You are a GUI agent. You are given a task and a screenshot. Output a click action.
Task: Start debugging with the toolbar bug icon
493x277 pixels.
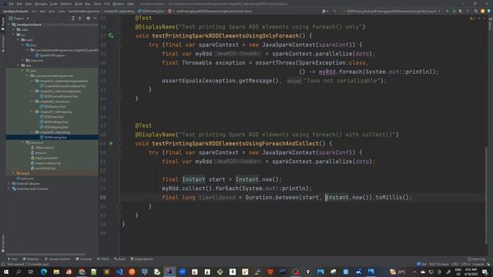click(454, 11)
